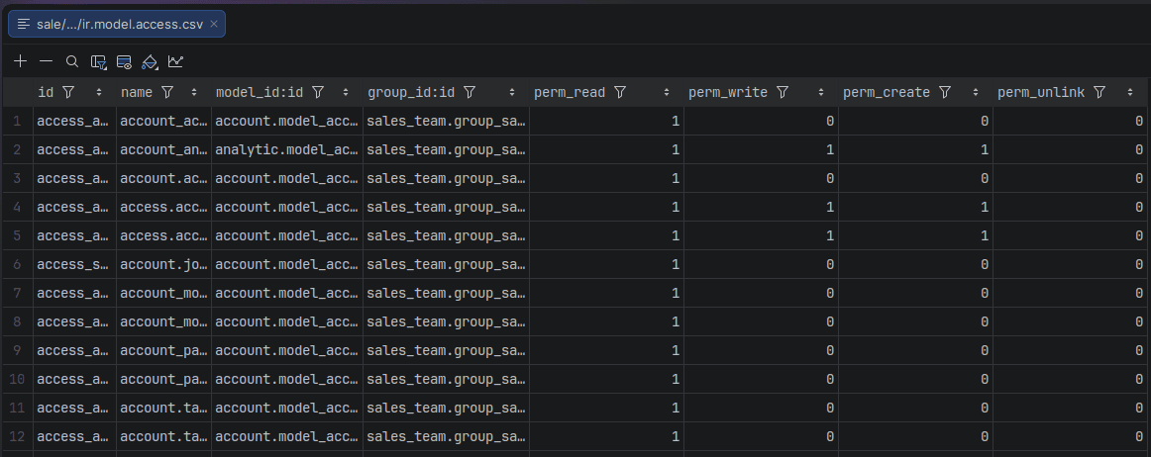
Task: Select row number 4
Action: tap(17, 207)
